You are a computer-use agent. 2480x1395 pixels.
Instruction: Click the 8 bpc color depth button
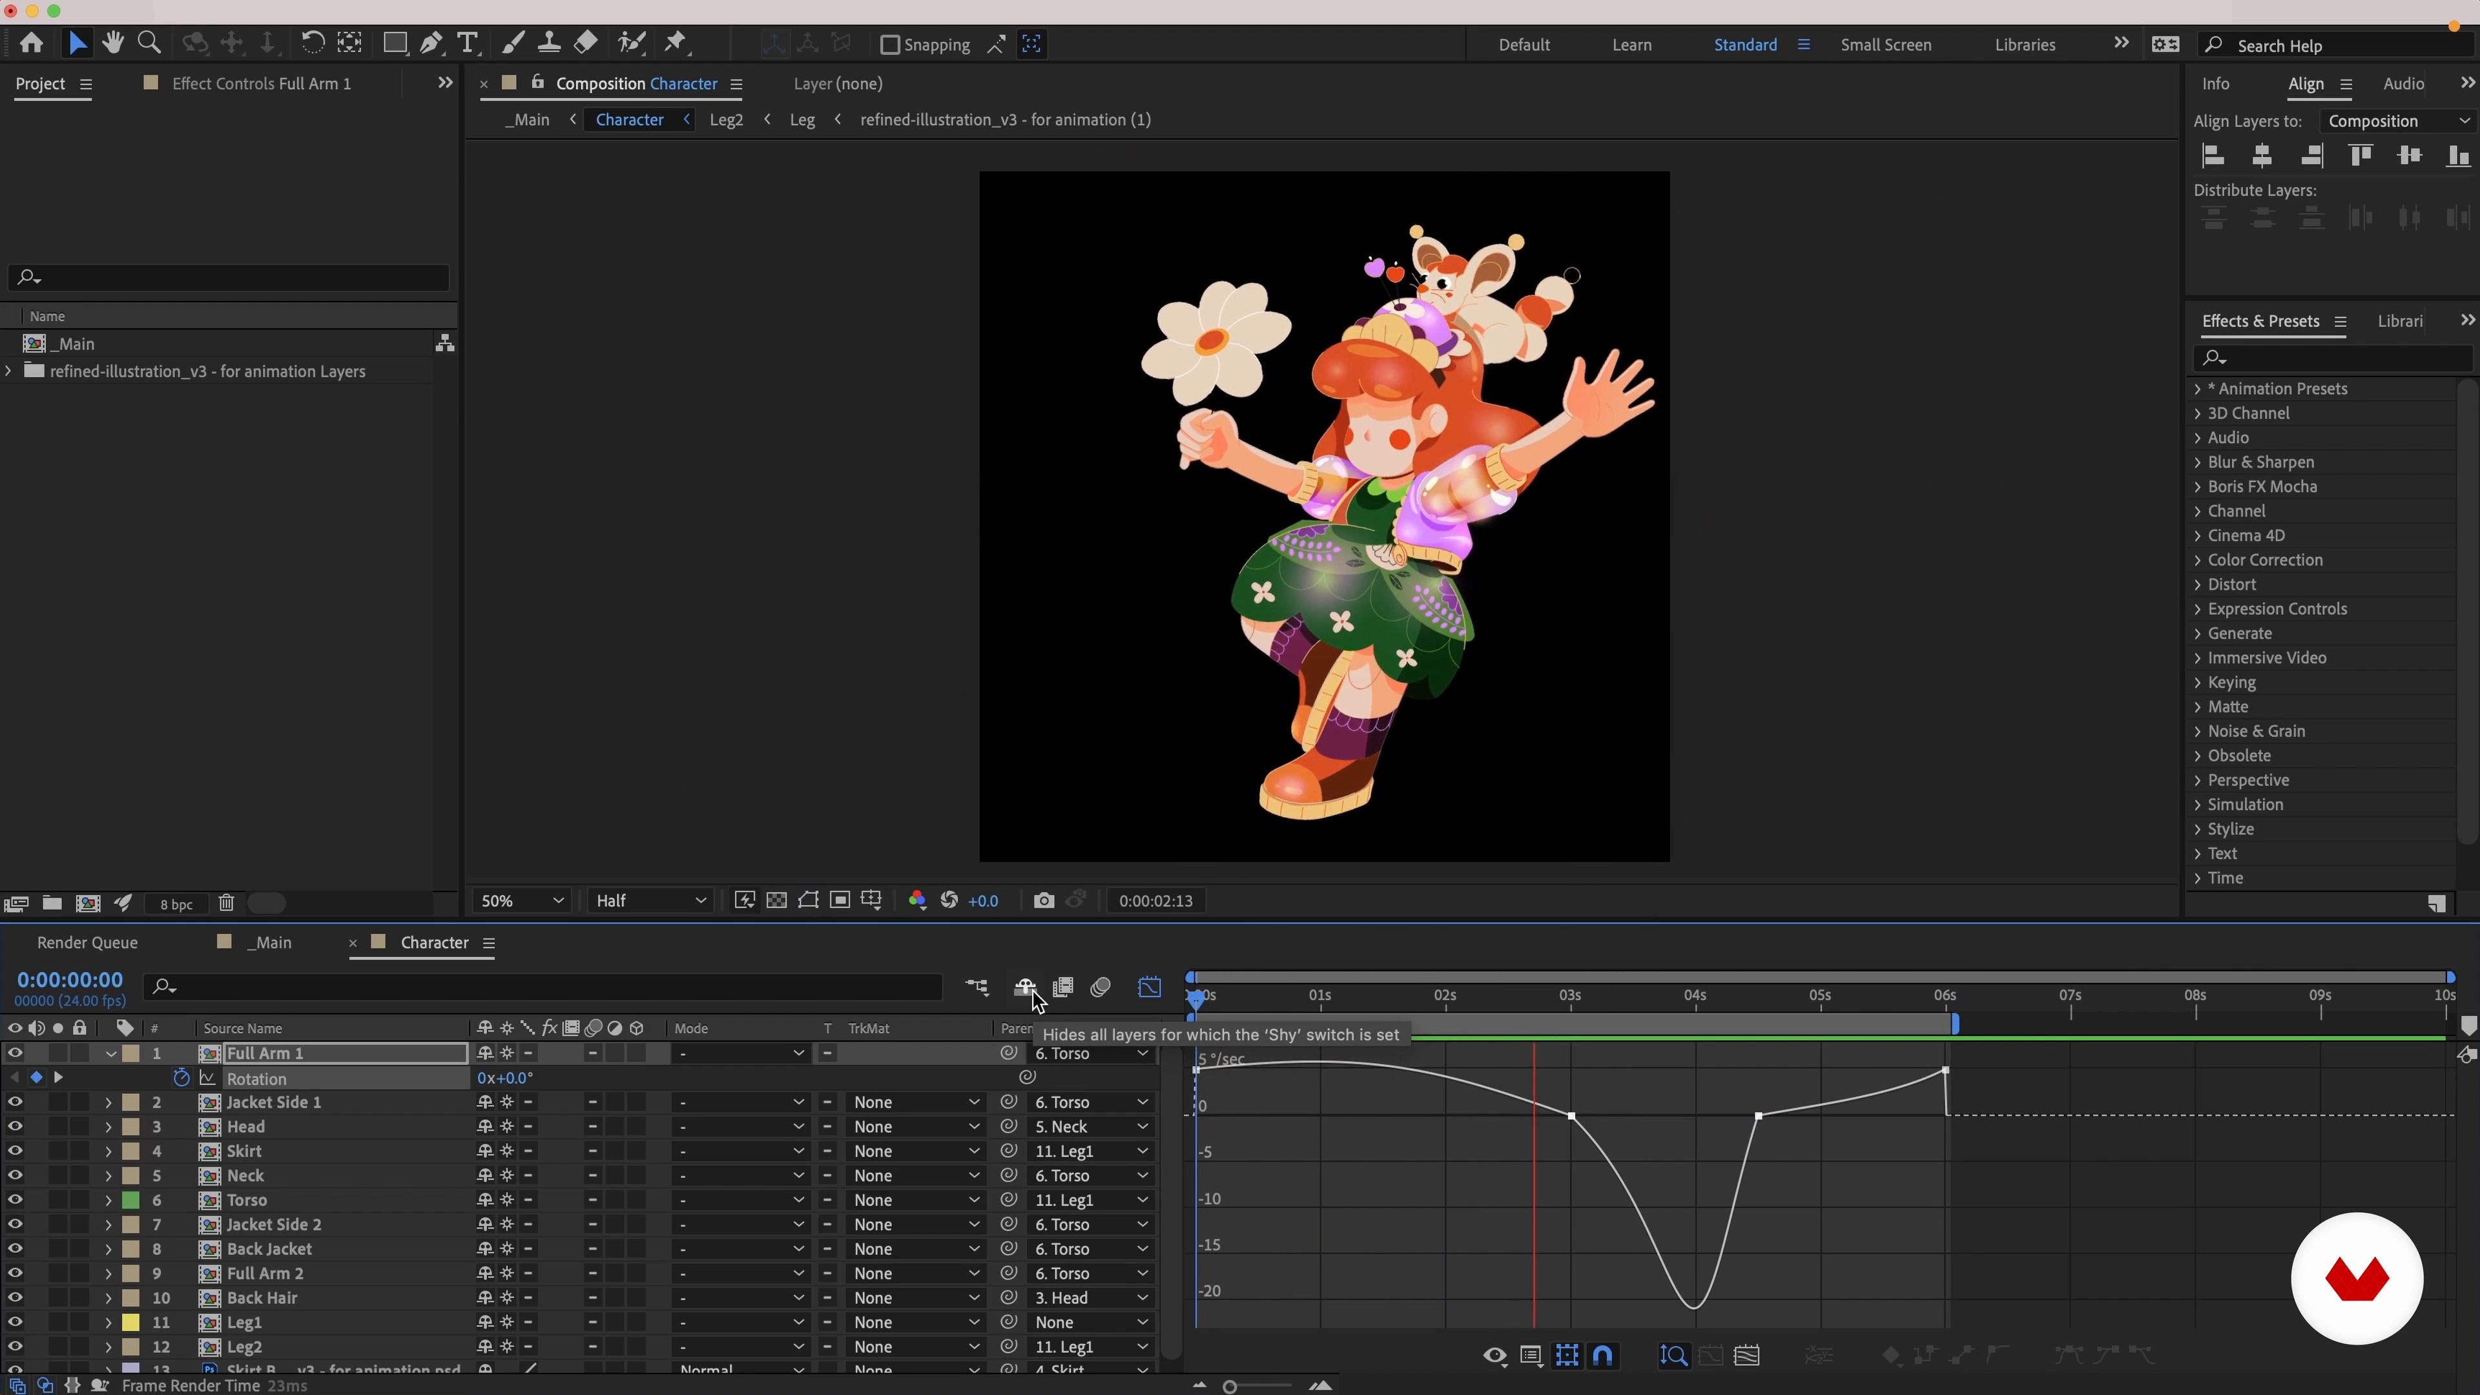point(176,904)
